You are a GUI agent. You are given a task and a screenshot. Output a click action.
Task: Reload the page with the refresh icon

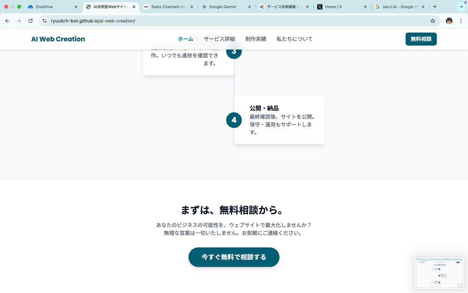[x=31, y=21]
